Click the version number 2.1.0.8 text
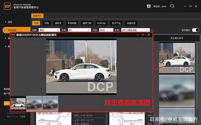 click(x=15, y=117)
